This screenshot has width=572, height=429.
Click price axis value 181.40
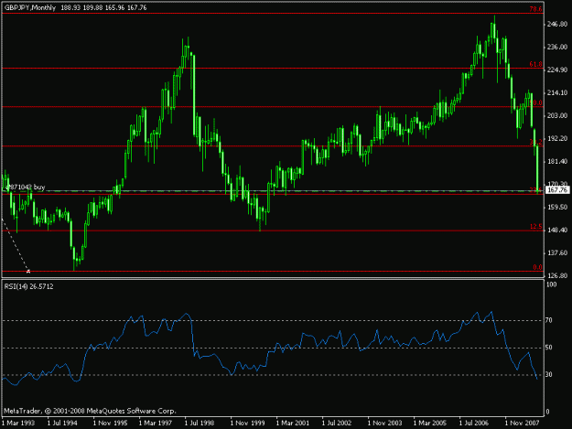tap(557, 162)
